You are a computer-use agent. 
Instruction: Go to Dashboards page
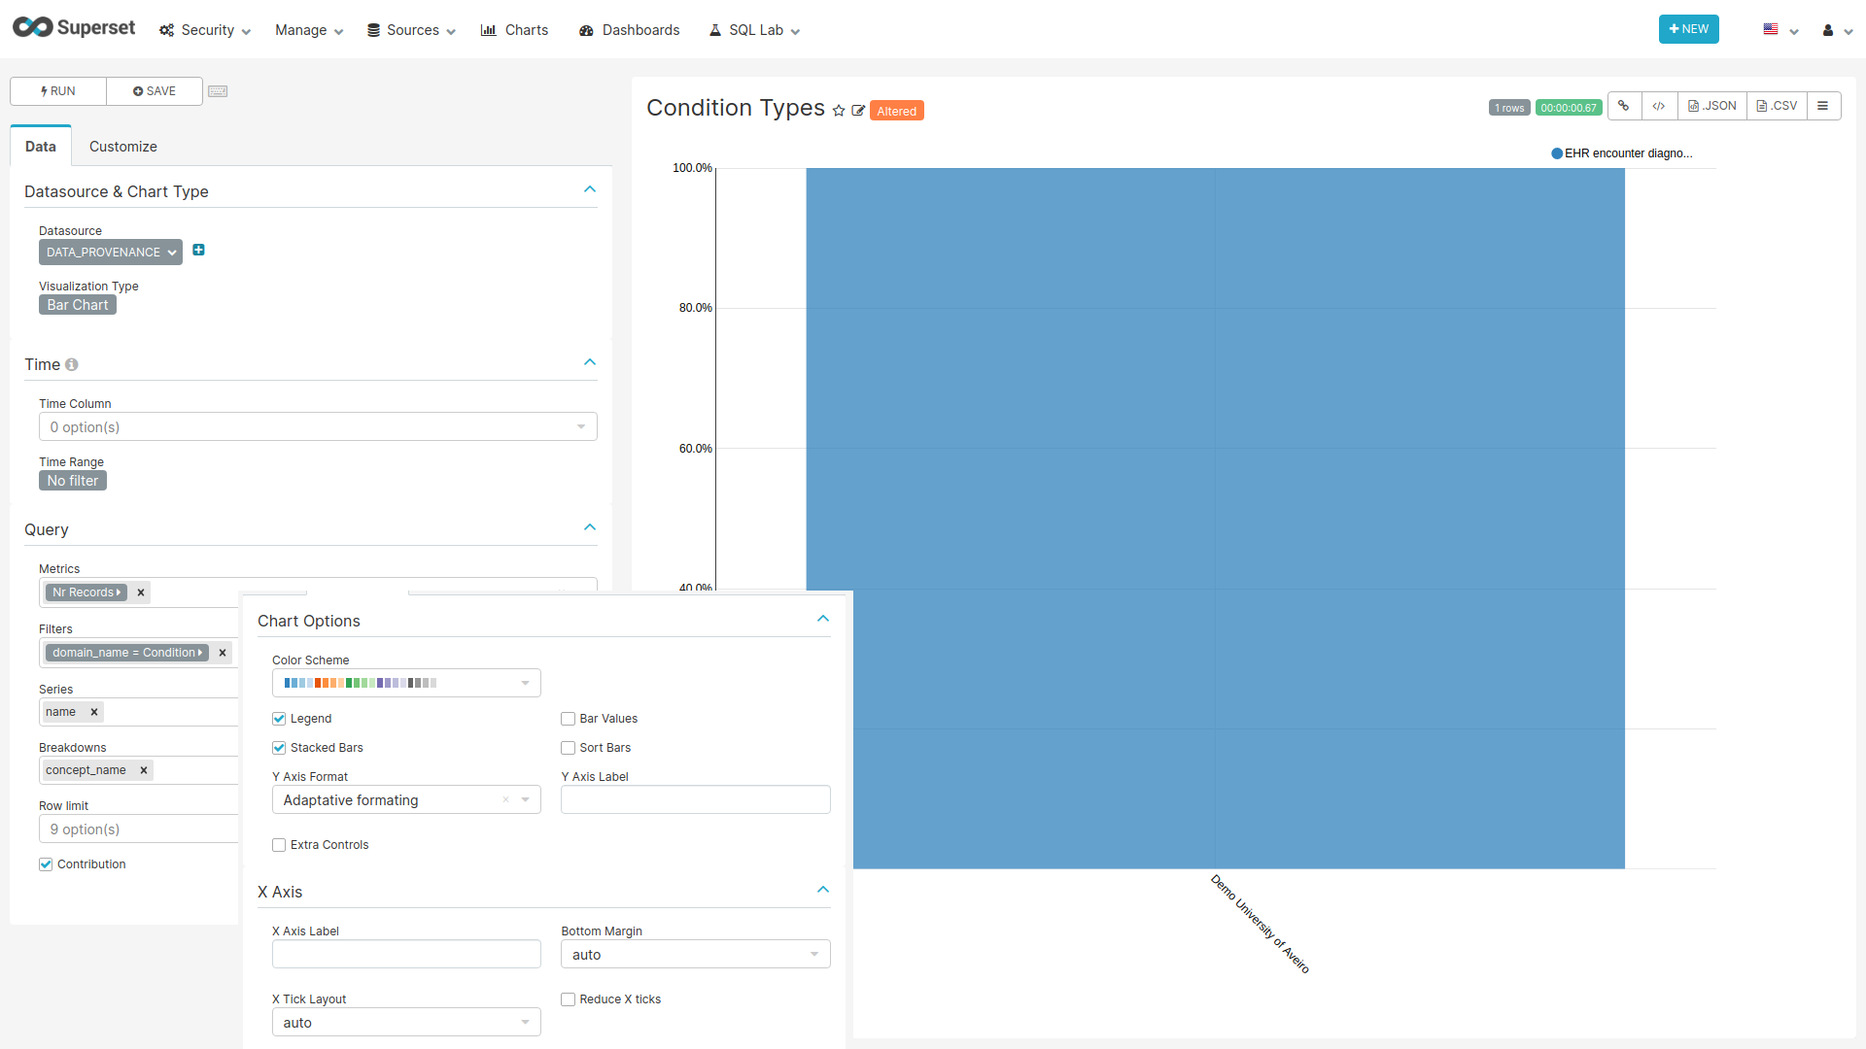click(629, 30)
